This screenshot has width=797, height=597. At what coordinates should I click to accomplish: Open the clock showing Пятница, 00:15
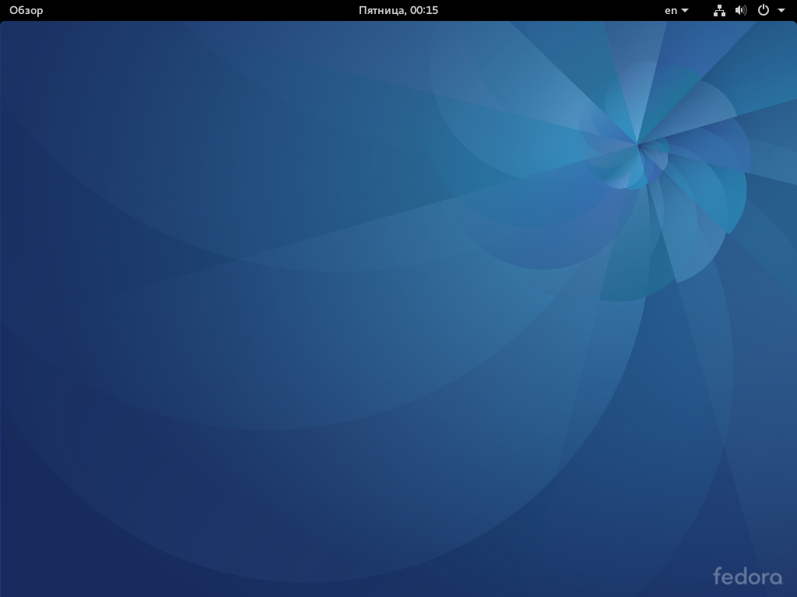(x=398, y=10)
